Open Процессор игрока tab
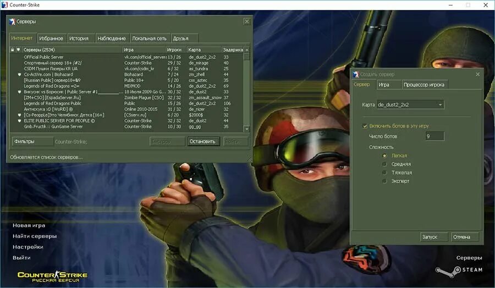 424,85
